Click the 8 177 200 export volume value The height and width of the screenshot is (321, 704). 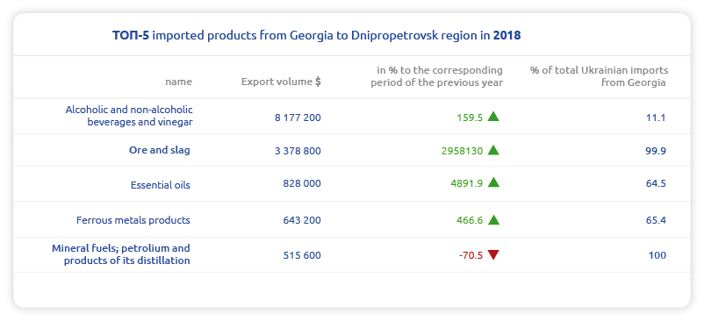(298, 118)
